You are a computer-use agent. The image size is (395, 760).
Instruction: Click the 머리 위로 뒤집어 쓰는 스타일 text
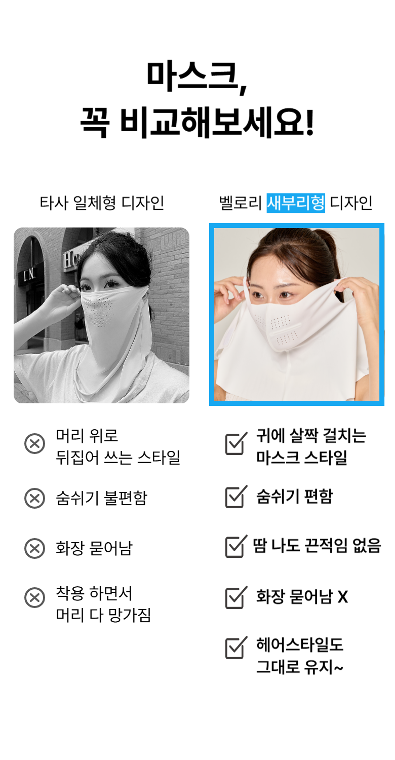point(118,447)
